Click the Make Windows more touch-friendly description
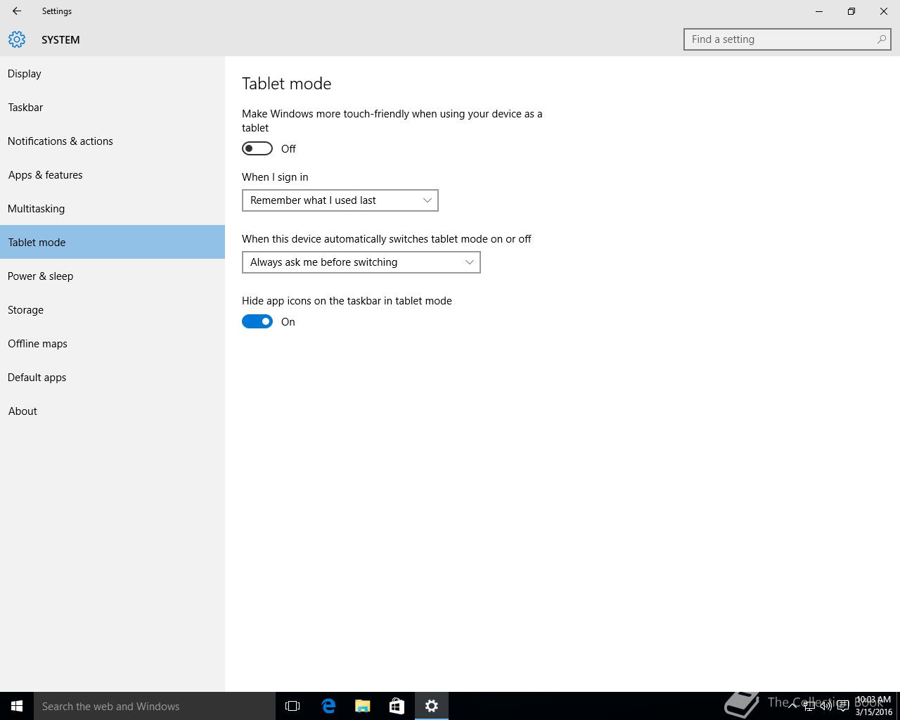The width and height of the screenshot is (900, 720). [392, 121]
